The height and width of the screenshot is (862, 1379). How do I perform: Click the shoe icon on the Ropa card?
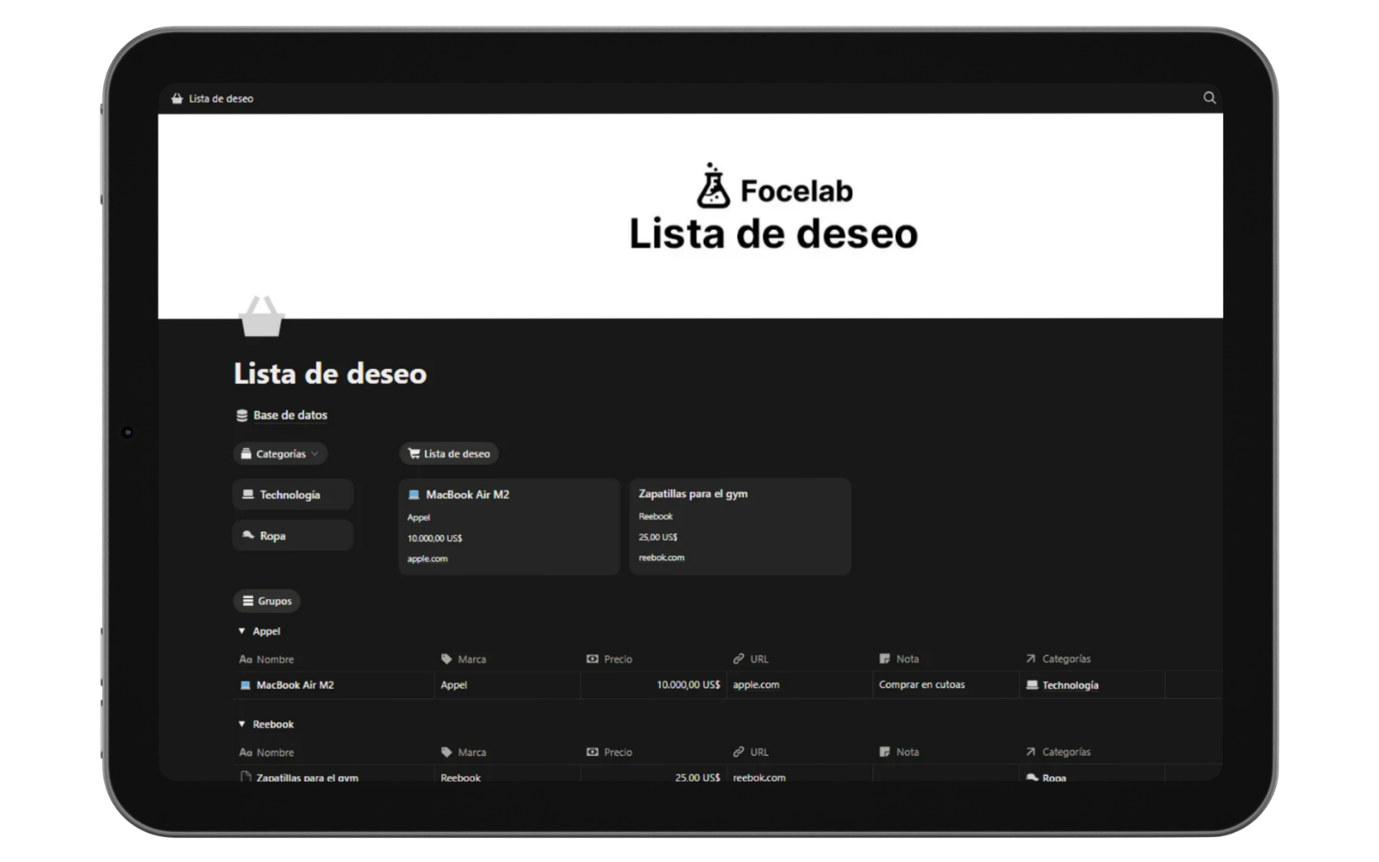point(248,534)
